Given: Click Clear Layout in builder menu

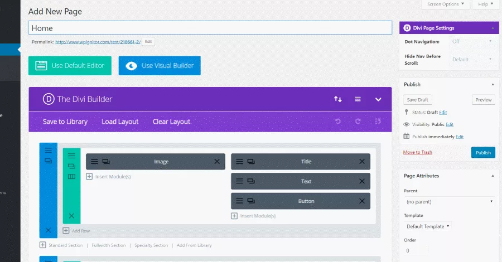Looking at the screenshot, I should coord(171,122).
